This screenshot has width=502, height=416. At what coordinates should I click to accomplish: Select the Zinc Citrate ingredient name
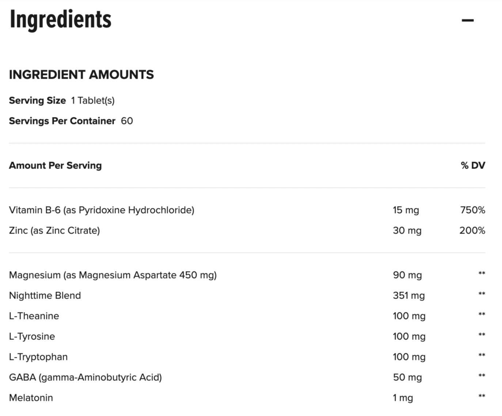coord(54,230)
